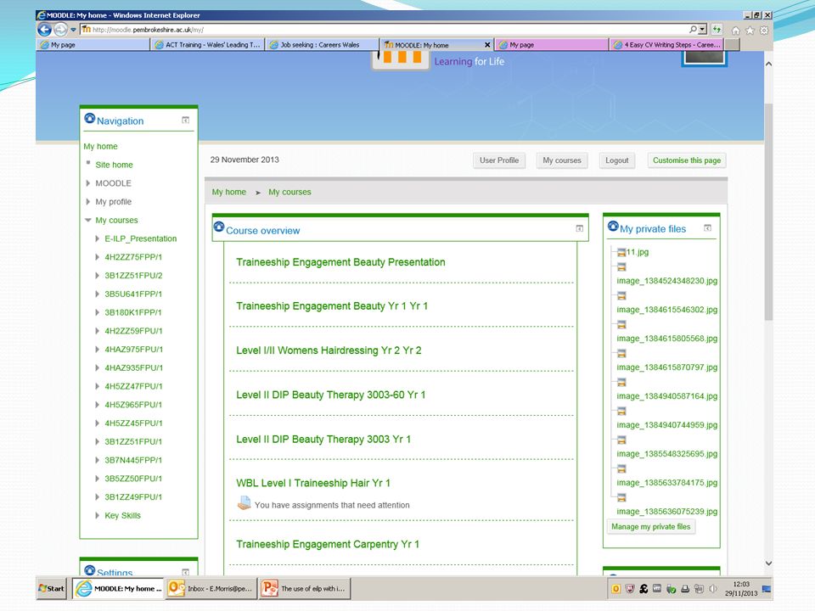
Task: Switch to the pink My page tab
Action: (x=552, y=45)
